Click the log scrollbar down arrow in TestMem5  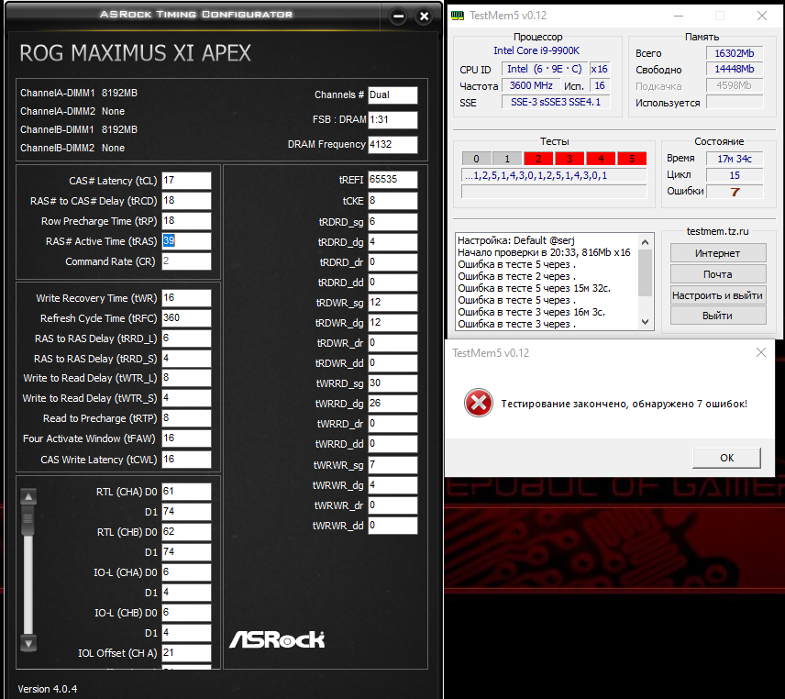click(x=645, y=322)
